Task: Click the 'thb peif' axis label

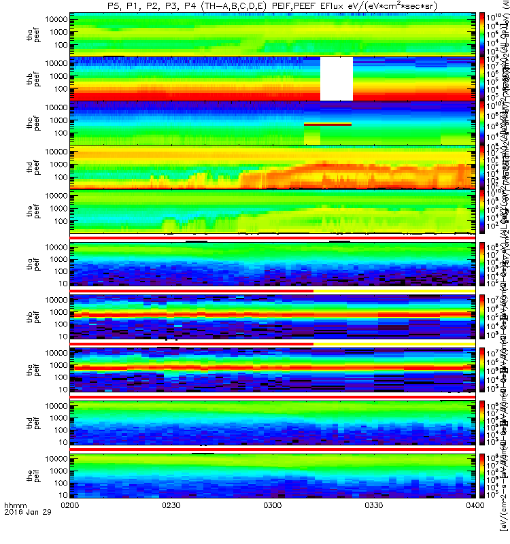Action: point(33,317)
